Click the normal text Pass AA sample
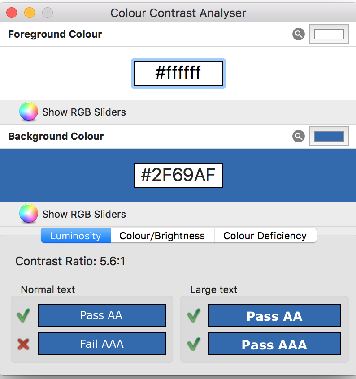This screenshot has width=356, height=379. click(x=102, y=315)
